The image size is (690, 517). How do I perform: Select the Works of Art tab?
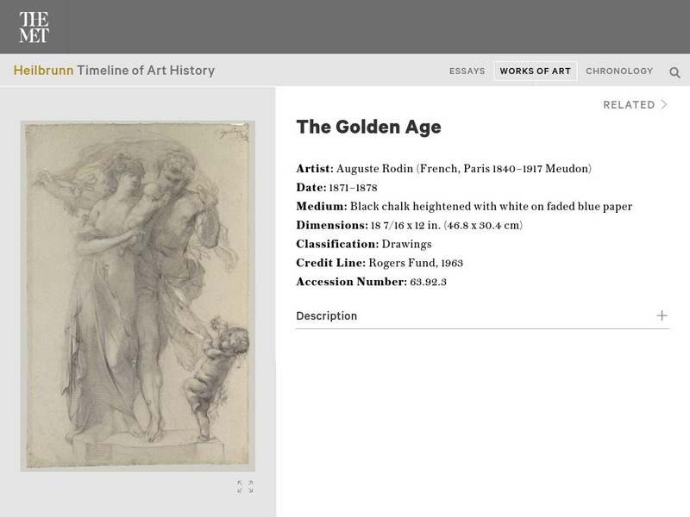coord(535,72)
